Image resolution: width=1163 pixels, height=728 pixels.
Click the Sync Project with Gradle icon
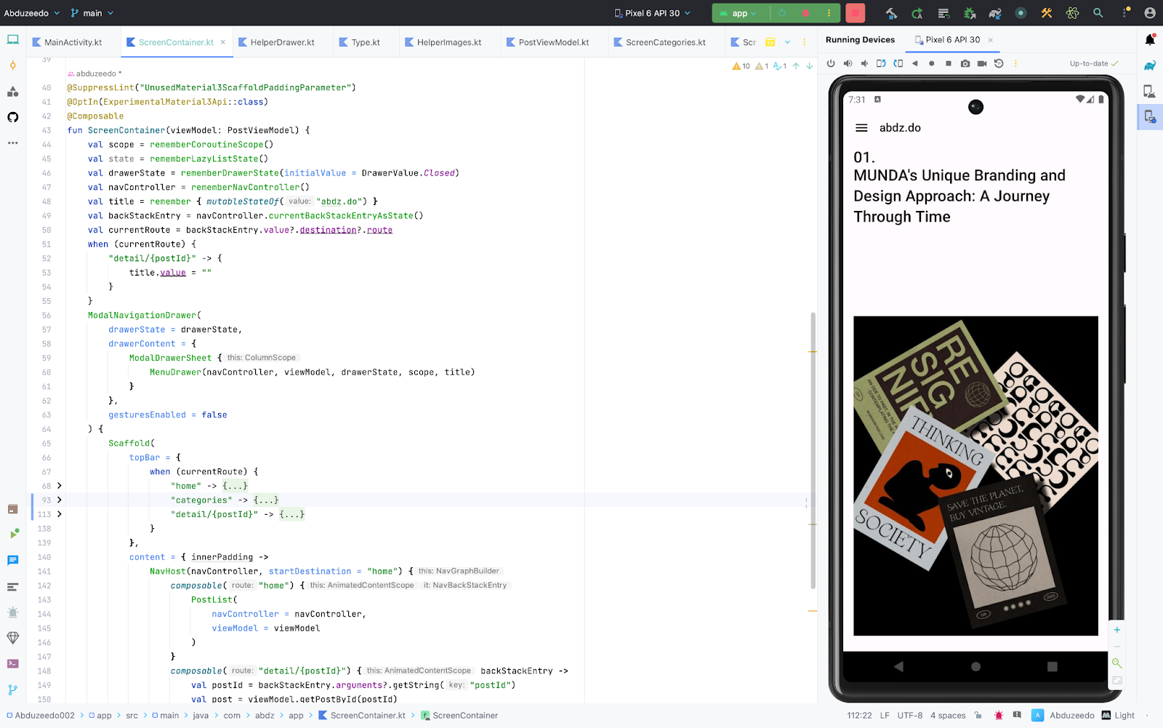(995, 13)
